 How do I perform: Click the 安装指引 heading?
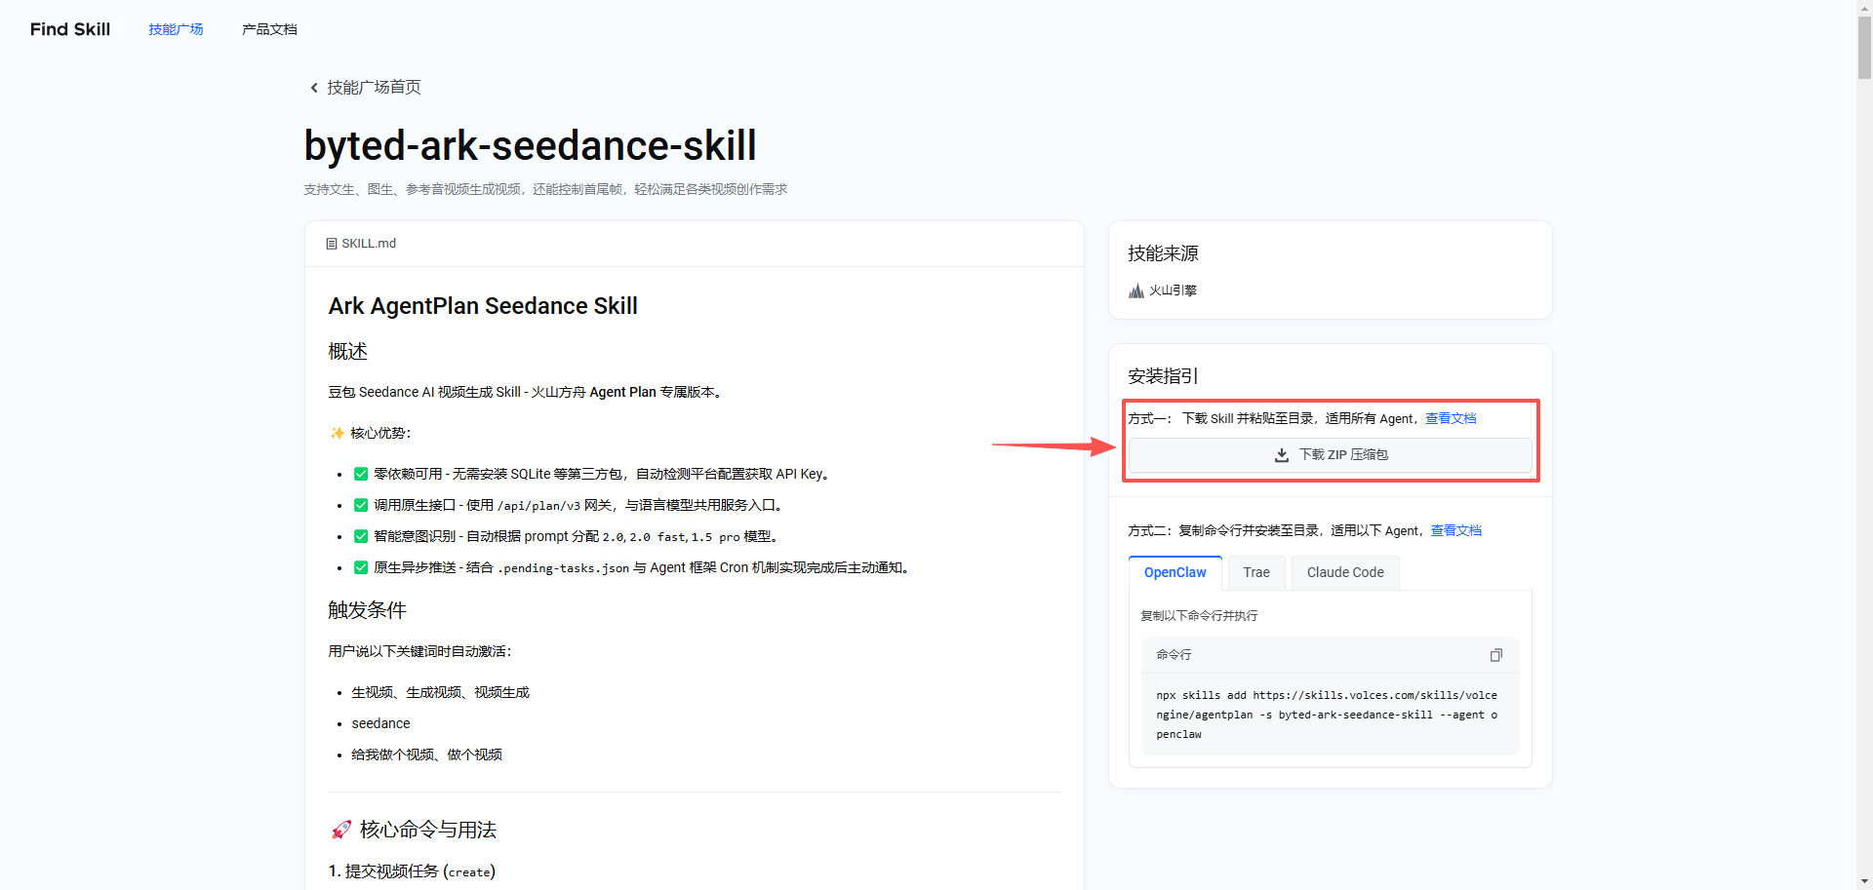1163,376
